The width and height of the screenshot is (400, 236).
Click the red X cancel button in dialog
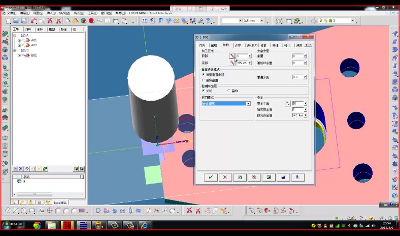click(225, 177)
